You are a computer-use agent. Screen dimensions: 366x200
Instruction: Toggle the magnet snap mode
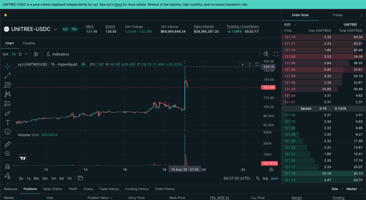(x=8, y=166)
